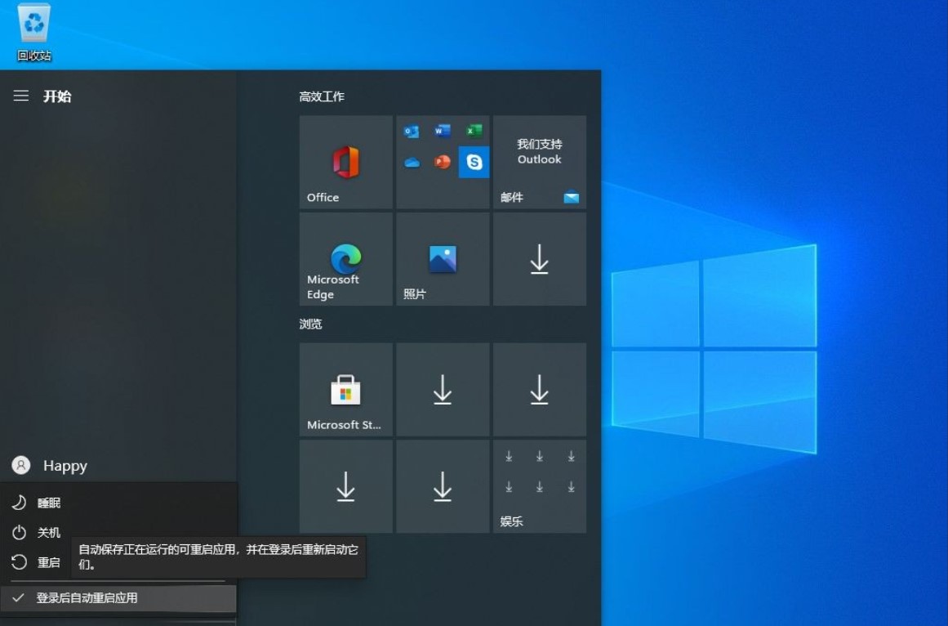The width and height of the screenshot is (948, 626).
Task: Click the Happy user account avatar
Action: pyautogui.click(x=21, y=465)
